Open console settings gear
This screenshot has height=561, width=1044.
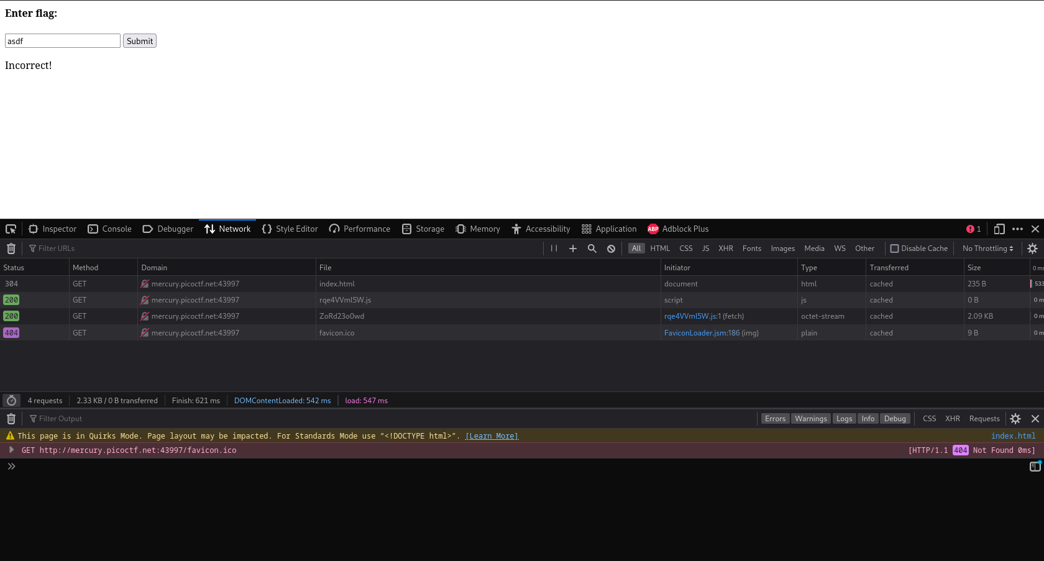click(x=1015, y=419)
